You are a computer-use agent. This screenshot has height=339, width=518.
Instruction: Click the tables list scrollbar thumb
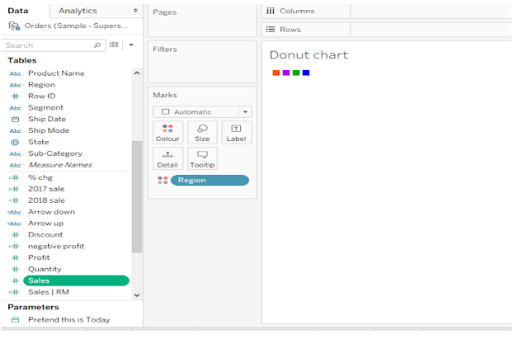tap(136, 197)
